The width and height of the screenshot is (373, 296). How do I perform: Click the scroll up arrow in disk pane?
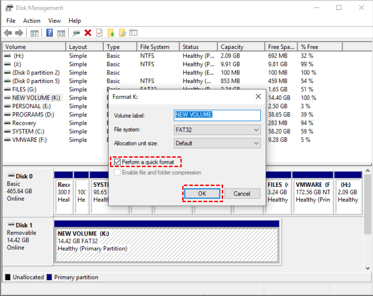(368, 171)
